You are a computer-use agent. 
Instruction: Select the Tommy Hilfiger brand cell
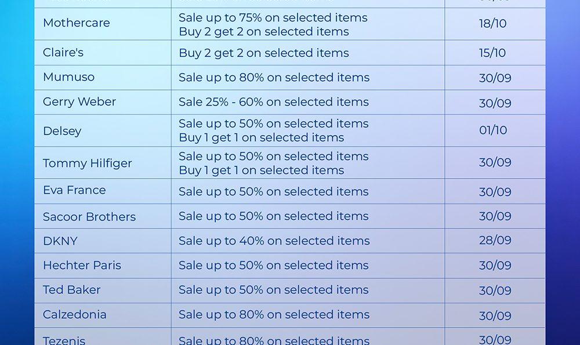coord(88,164)
